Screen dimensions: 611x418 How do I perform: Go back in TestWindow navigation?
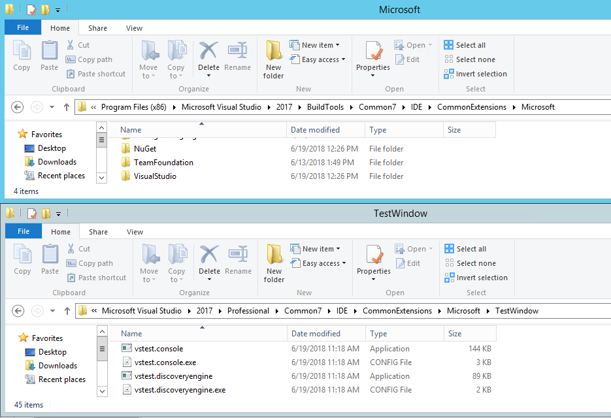(18, 311)
